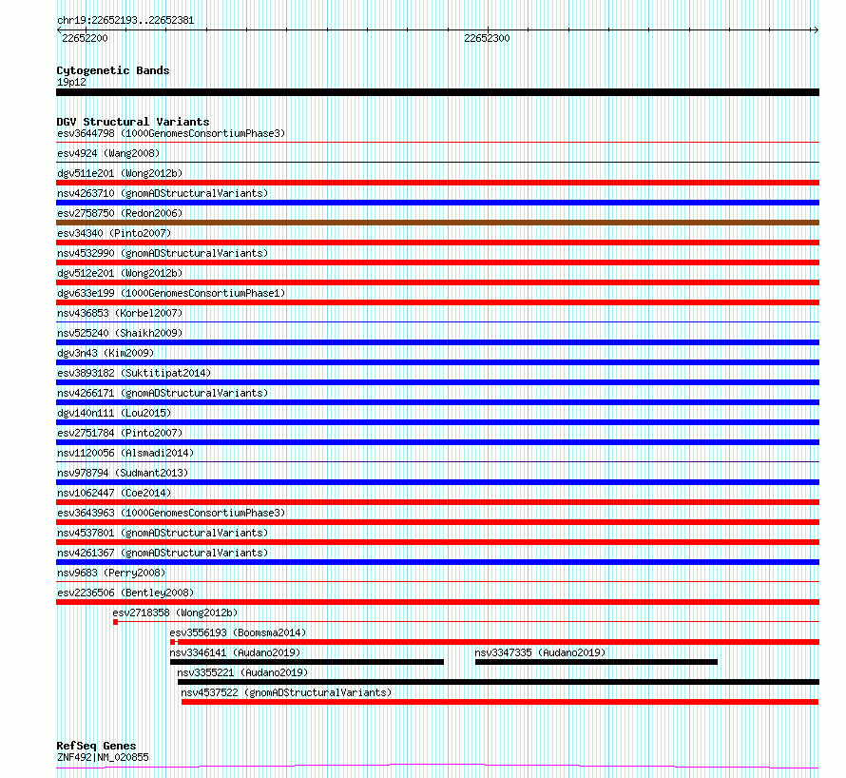Viewport: 846px width, 778px height.
Task: Select the blue nsv4263710 variant bar
Action: click(437, 203)
